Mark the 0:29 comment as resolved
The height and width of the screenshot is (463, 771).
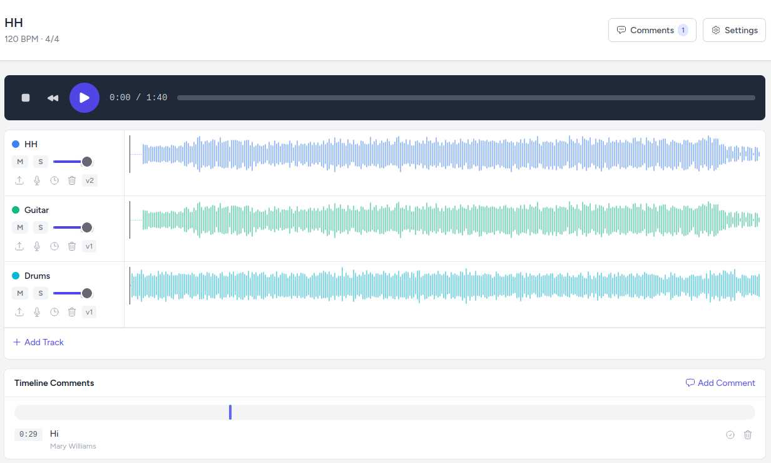click(730, 434)
